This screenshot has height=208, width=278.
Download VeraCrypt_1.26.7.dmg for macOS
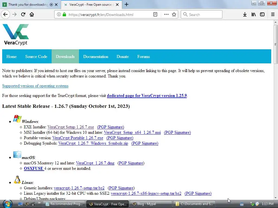coord(95,163)
